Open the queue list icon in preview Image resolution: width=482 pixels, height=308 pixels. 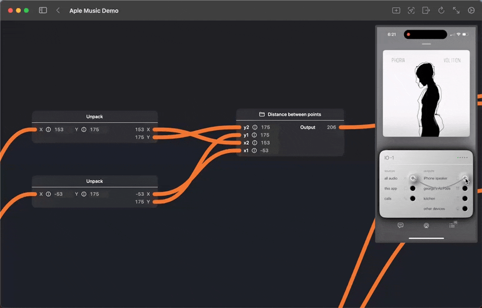click(x=452, y=225)
